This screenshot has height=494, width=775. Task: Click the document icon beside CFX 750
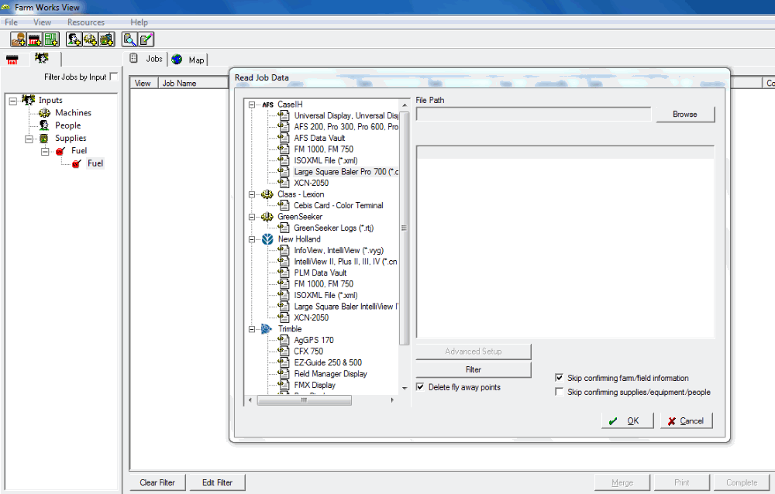click(x=284, y=352)
